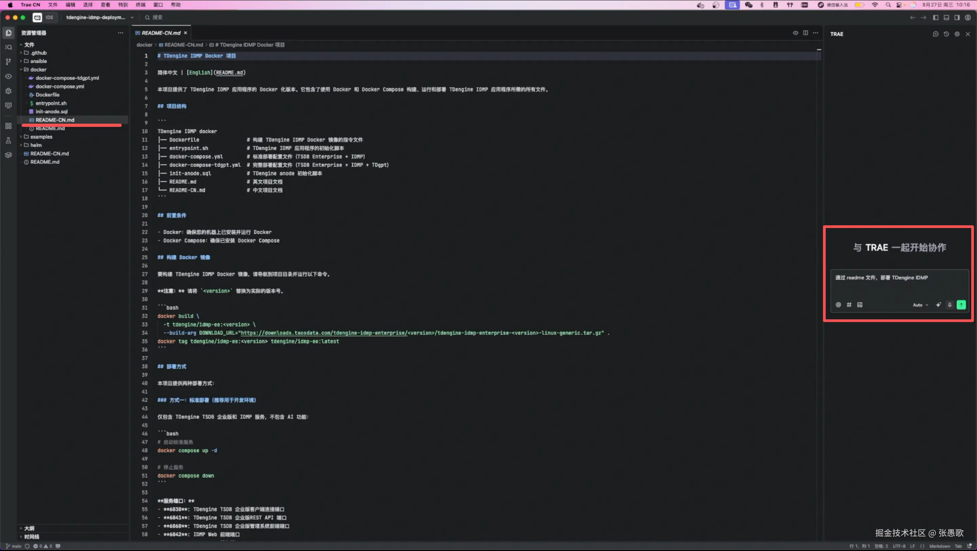Click the chat history icon in TRAE panel
Screen dimensions: 977x551
(x=946, y=34)
